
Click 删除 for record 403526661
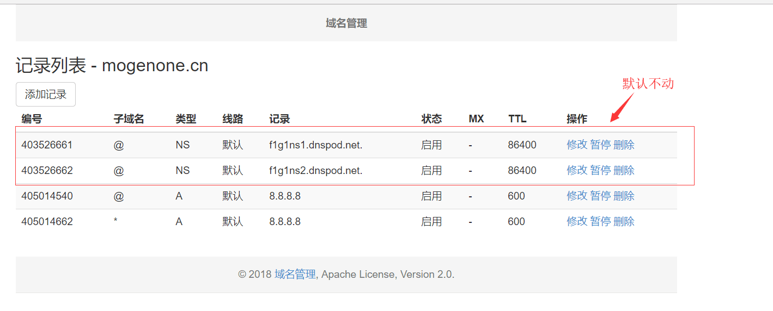point(624,145)
